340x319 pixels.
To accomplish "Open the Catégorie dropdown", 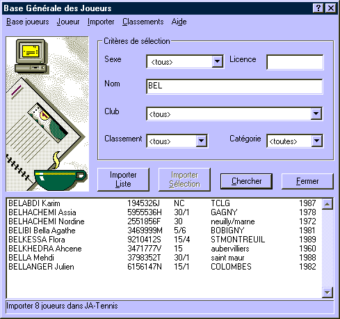I will [316, 141].
